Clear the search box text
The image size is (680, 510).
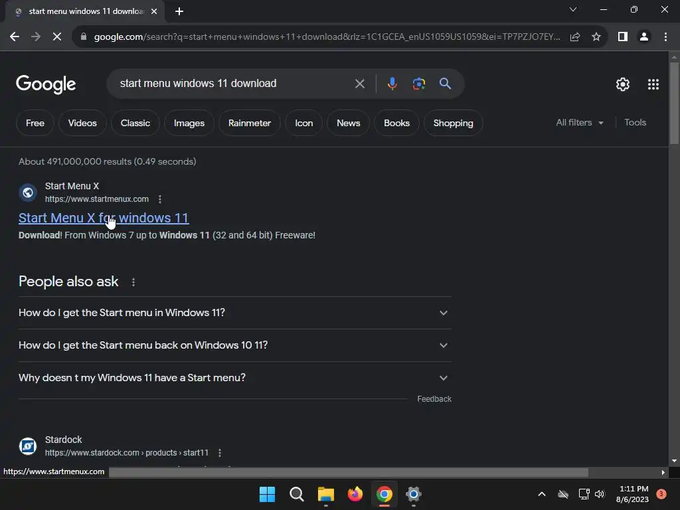click(359, 84)
